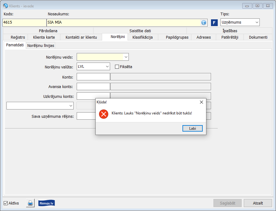
Task: Close the Kļūda error dialog with X
Action: point(201,102)
